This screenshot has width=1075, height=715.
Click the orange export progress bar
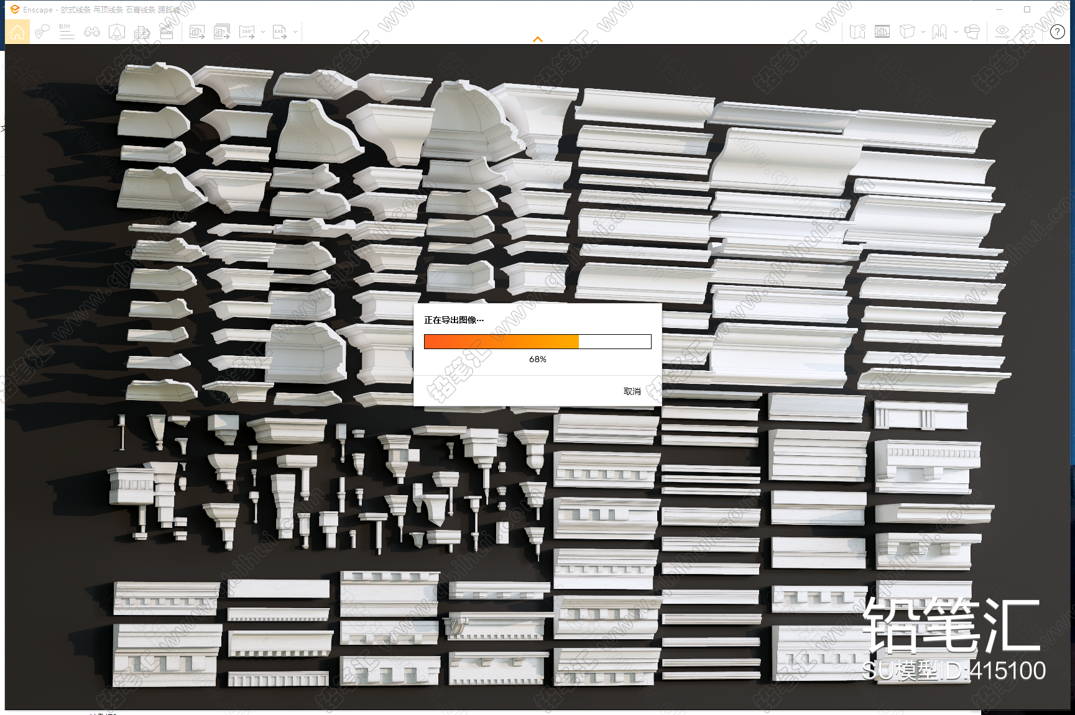(538, 342)
